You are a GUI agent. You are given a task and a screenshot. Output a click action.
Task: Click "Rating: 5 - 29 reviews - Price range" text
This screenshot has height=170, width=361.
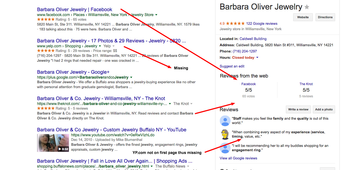[86, 51]
